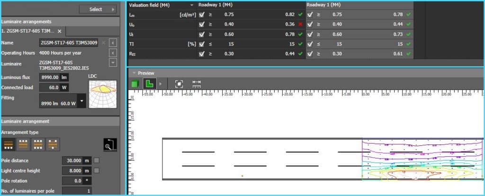
Task: Activate the measure distance ruler tool
Action: point(197,84)
